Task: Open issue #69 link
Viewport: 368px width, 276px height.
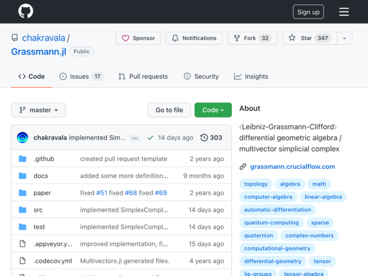Action: coord(161,193)
